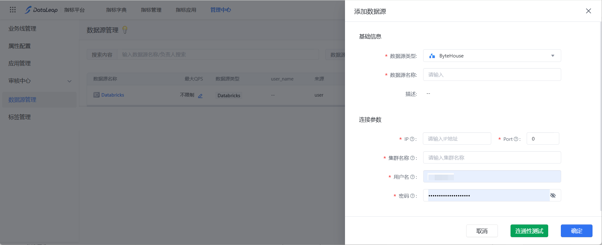
Task: Open the app grid launcher icon
Action: click(x=13, y=10)
